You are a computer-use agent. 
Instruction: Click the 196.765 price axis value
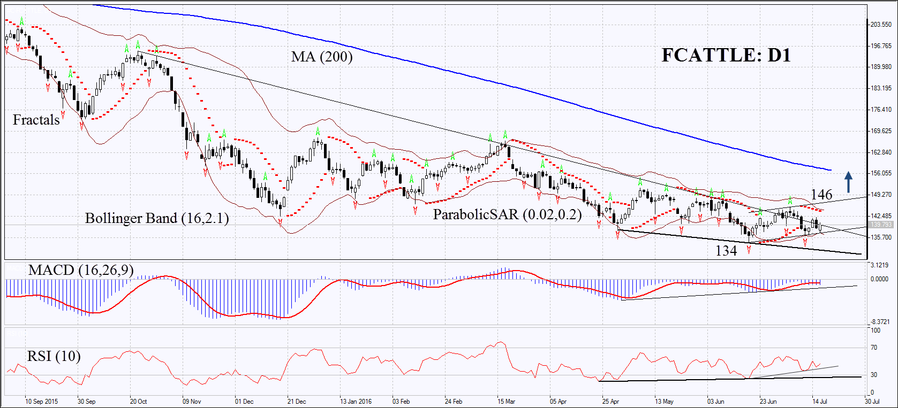pos(881,46)
